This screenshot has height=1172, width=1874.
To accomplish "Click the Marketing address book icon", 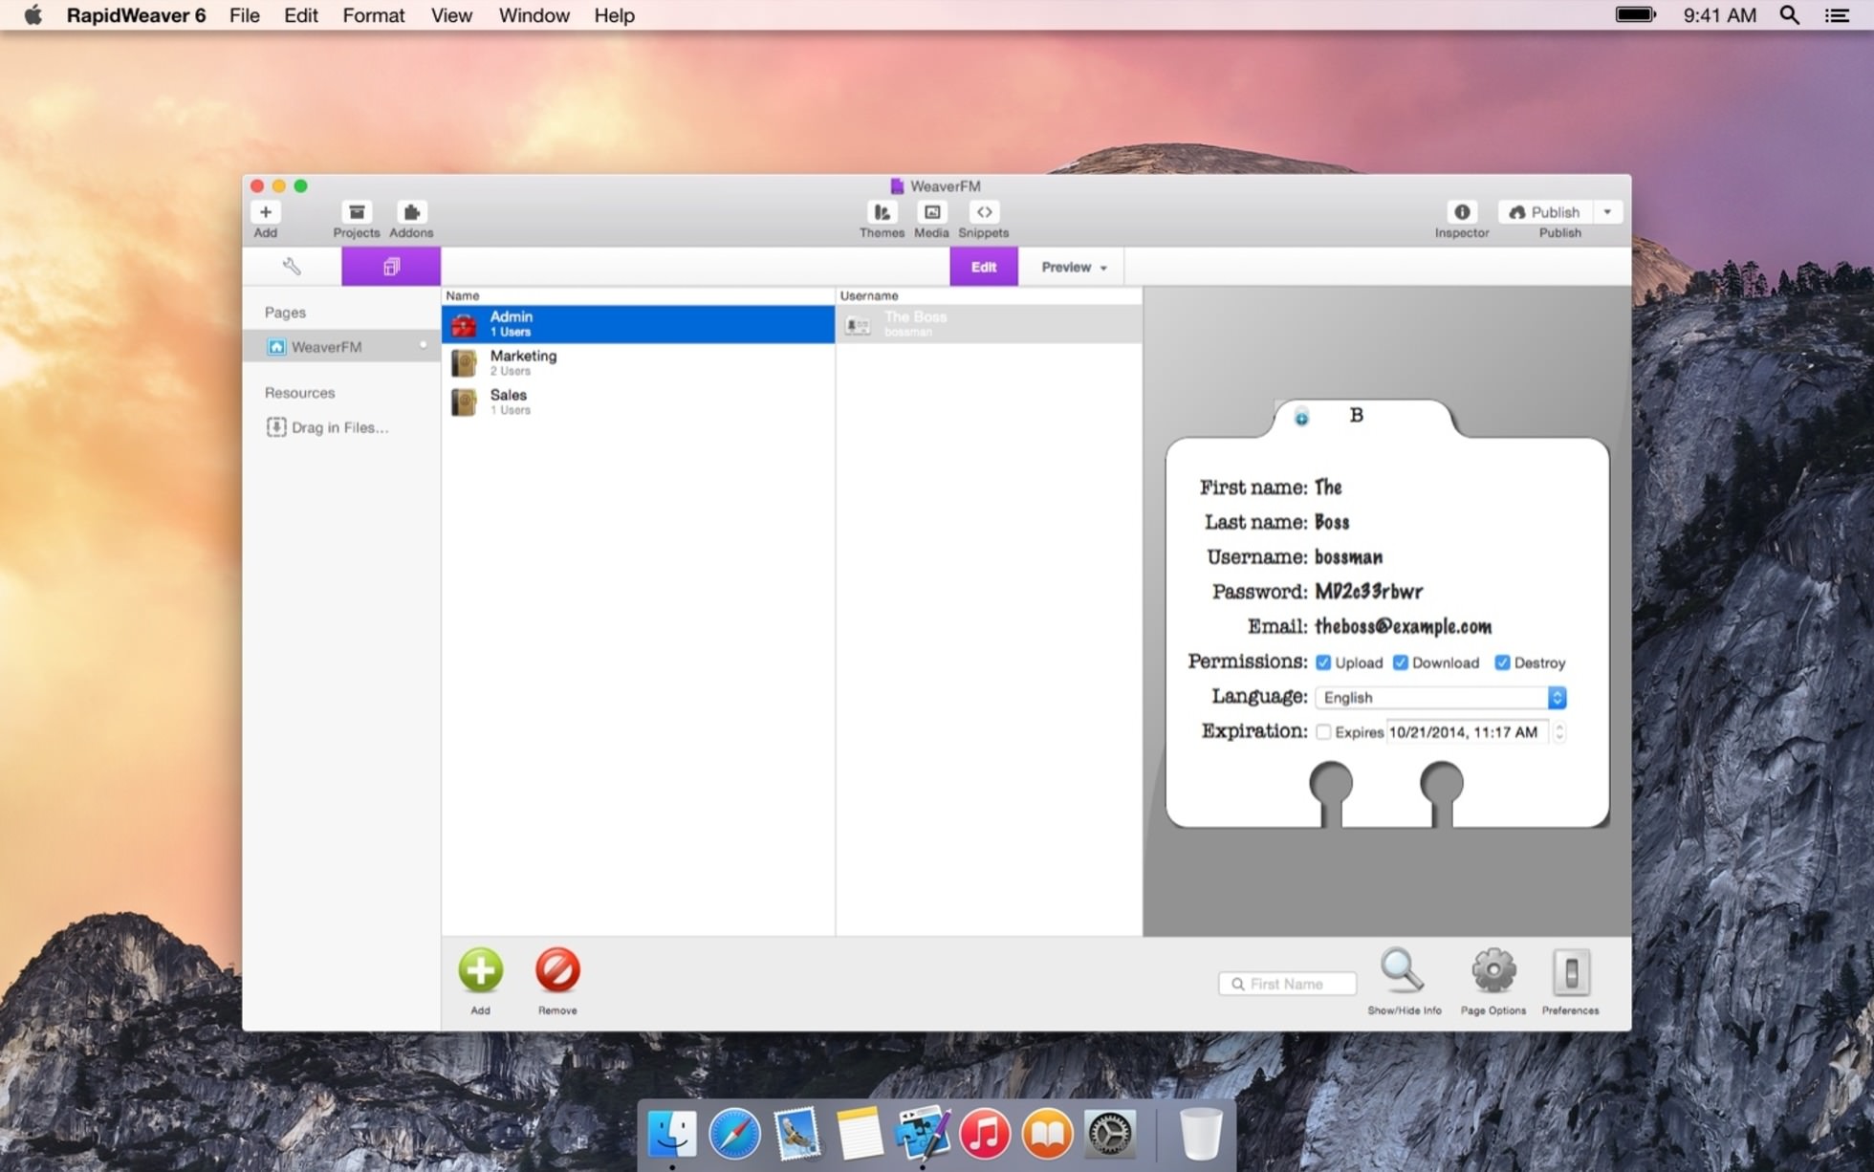I will click(x=464, y=363).
